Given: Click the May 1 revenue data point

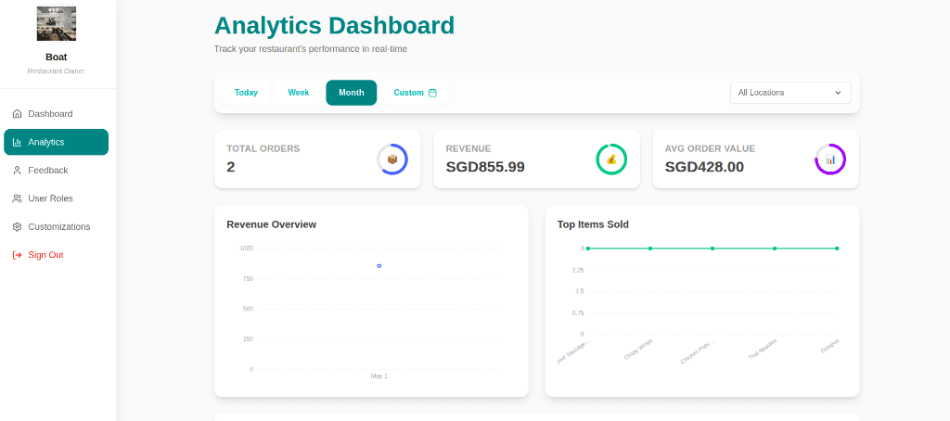Looking at the screenshot, I should (x=379, y=266).
